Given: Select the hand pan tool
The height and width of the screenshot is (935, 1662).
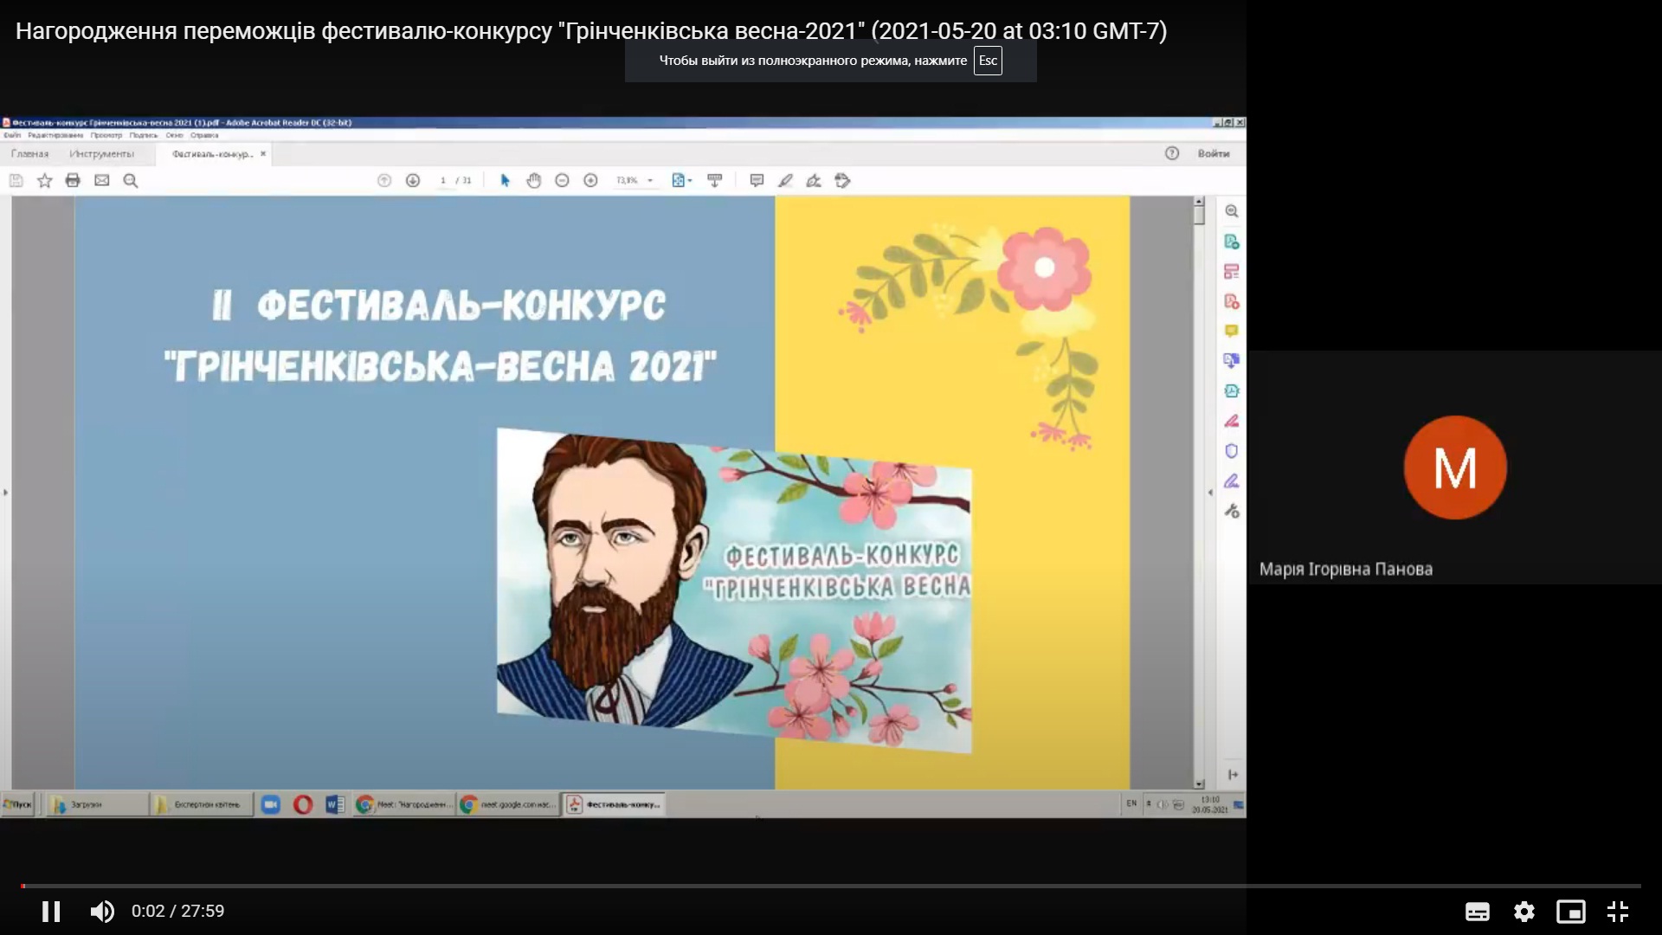Looking at the screenshot, I should point(533,180).
